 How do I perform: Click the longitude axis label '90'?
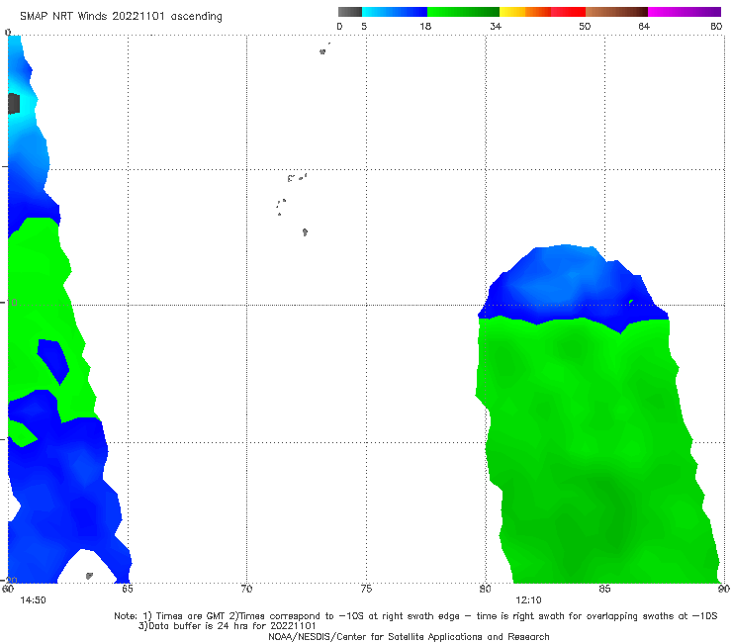[724, 589]
